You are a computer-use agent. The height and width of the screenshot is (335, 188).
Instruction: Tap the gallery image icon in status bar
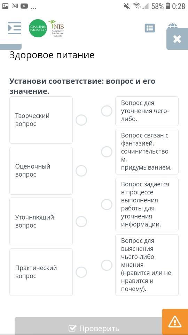[x=5, y=6]
